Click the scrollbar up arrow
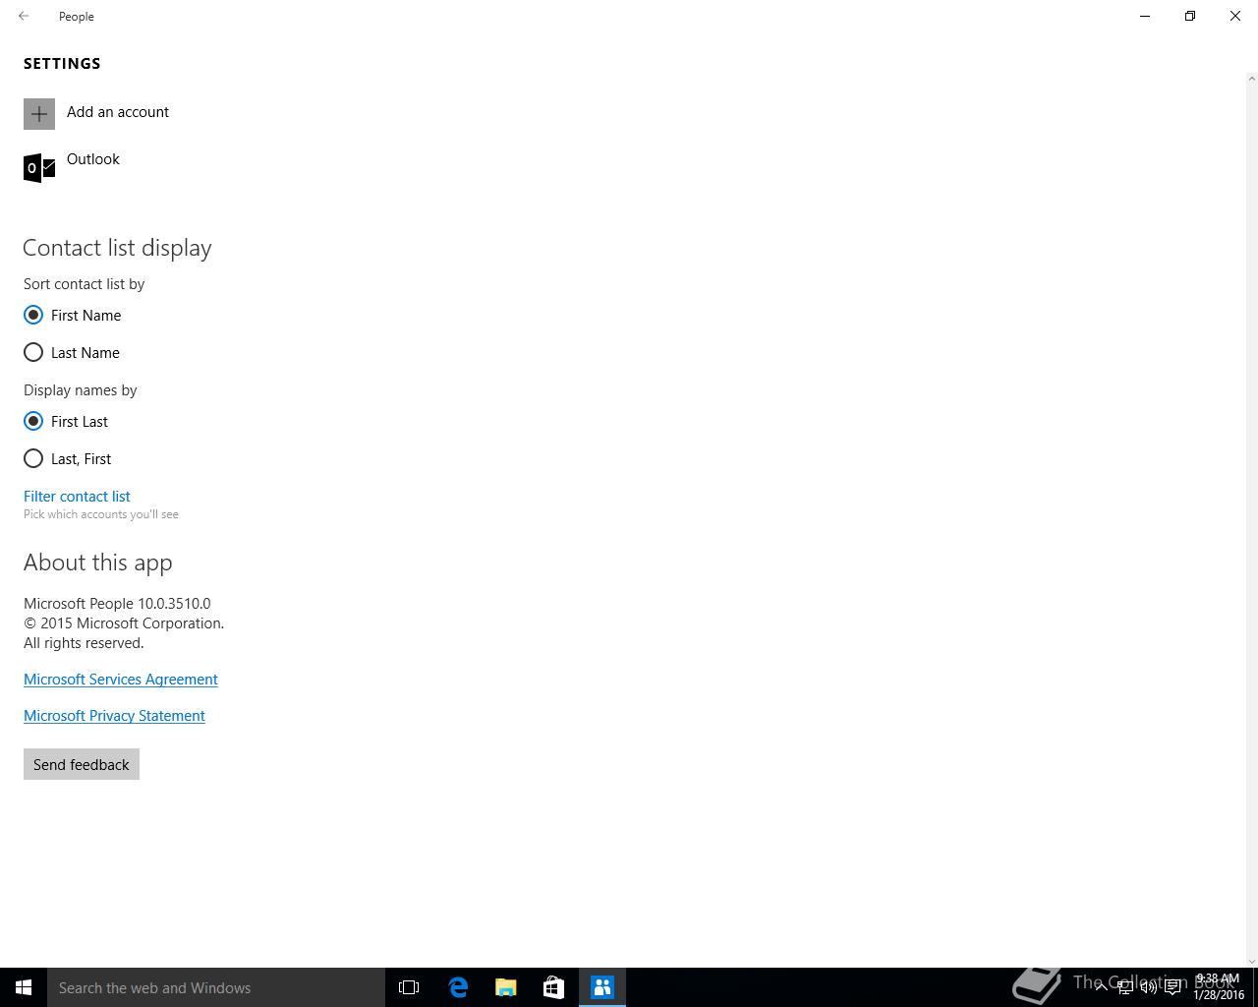 pos(1251,78)
